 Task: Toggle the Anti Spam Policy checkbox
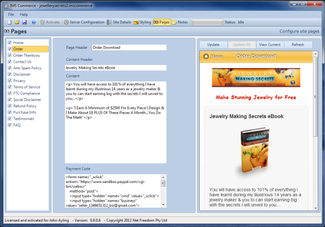10,68
